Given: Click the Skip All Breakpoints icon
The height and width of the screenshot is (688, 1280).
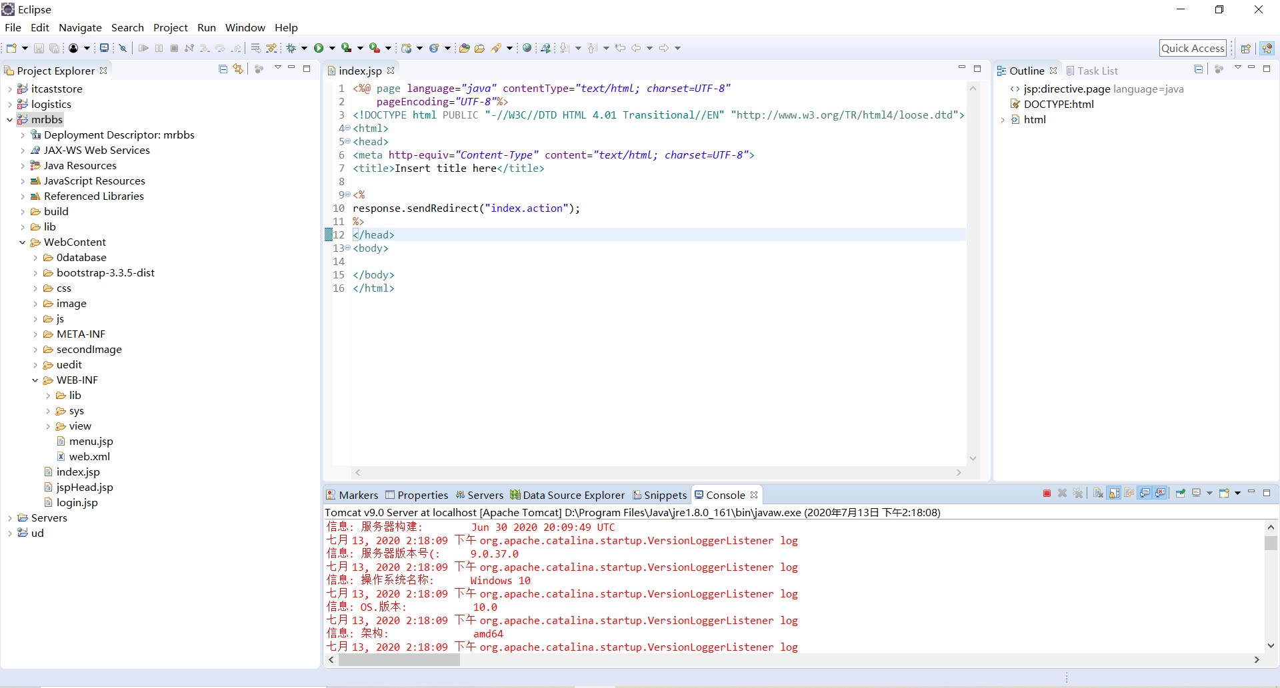Looking at the screenshot, I should 123,48.
